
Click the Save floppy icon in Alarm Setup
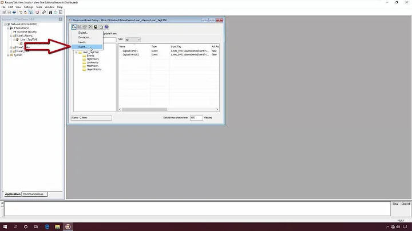coord(96,27)
